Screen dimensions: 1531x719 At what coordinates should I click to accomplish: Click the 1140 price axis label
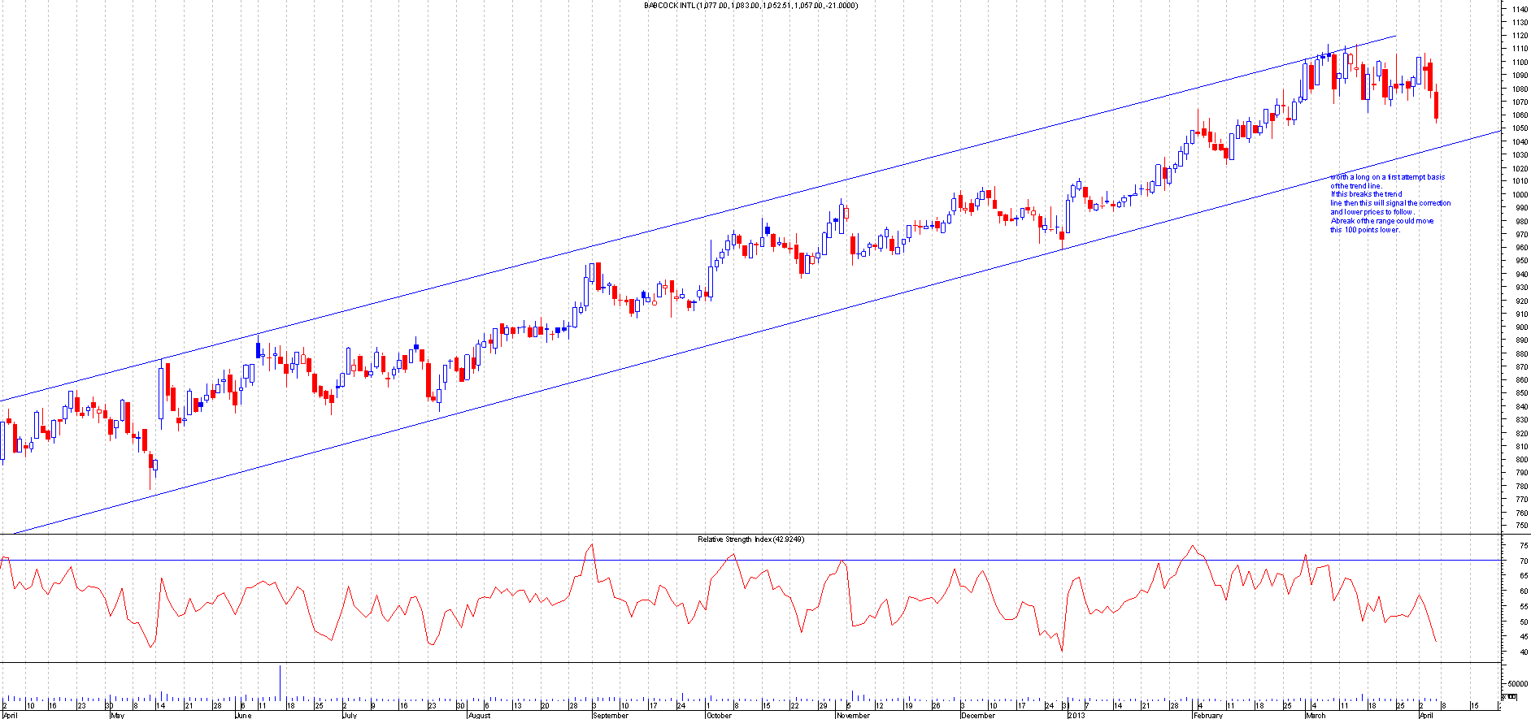coord(1519,9)
